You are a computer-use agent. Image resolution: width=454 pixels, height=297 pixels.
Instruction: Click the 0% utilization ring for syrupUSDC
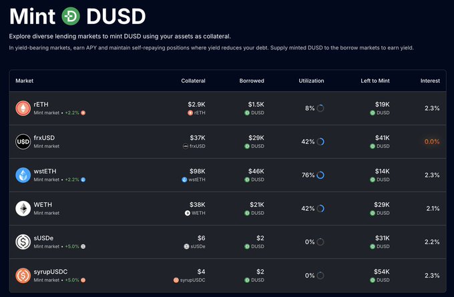(320, 276)
